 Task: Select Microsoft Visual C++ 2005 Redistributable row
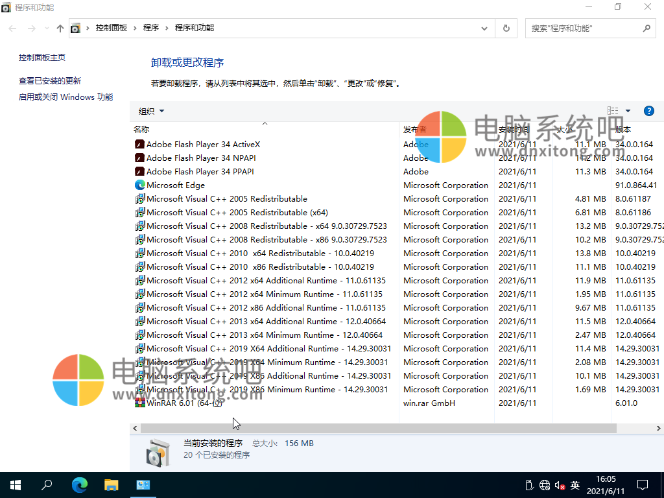(x=397, y=198)
